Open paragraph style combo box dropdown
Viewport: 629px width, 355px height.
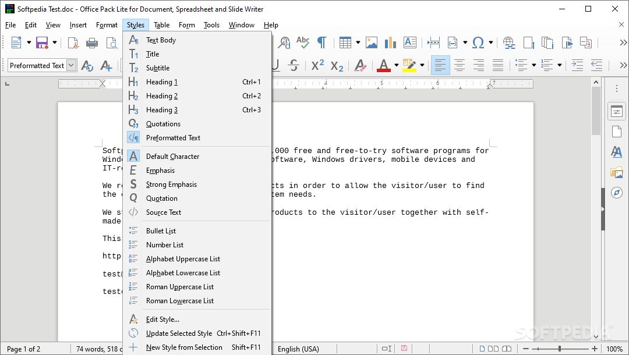pyautogui.click(x=72, y=65)
